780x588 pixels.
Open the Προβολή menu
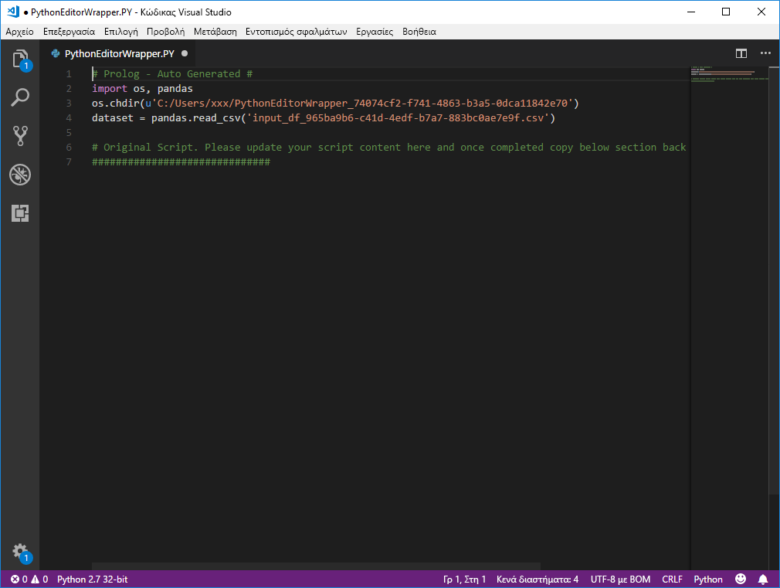165,32
